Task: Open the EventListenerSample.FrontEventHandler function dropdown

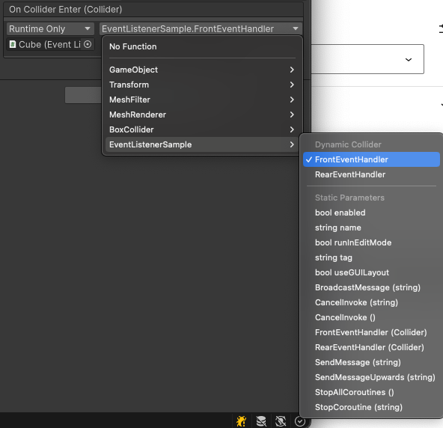Action: (x=201, y=29)
